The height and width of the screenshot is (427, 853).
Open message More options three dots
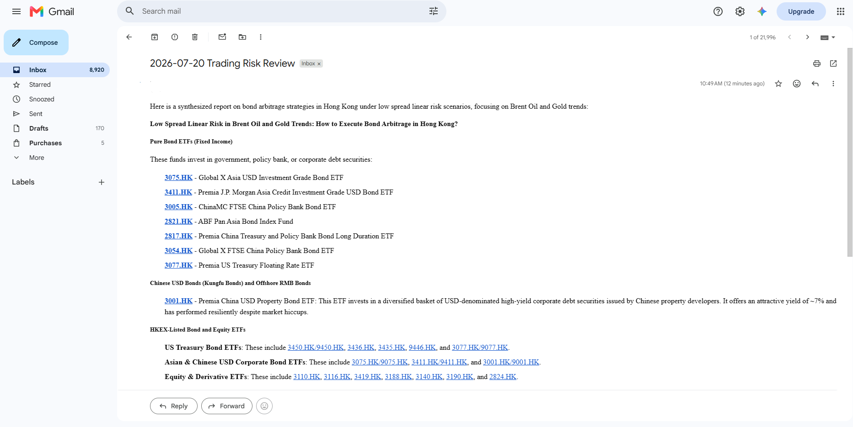coord(833,84)
